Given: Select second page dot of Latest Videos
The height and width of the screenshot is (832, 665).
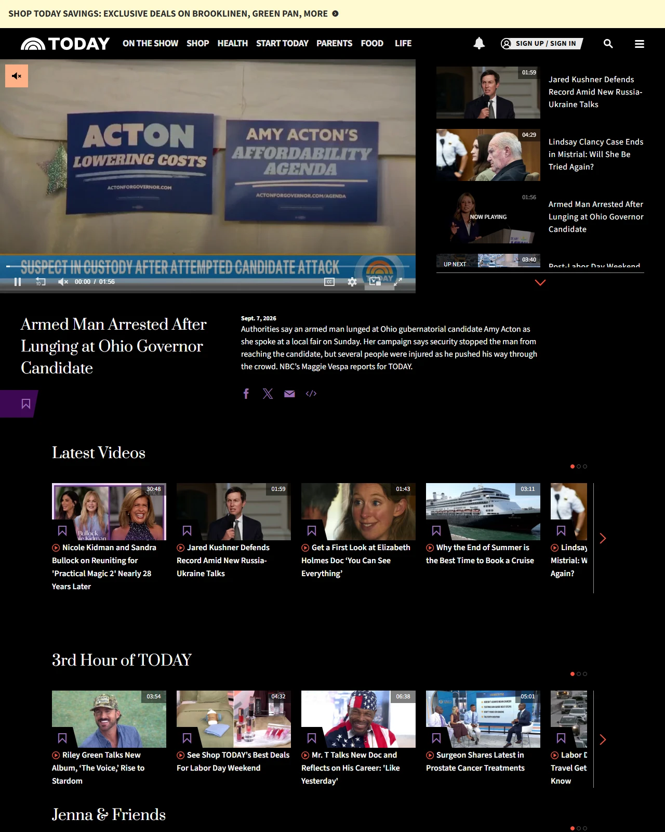Looking at the screenshot, I should point(579,466).
